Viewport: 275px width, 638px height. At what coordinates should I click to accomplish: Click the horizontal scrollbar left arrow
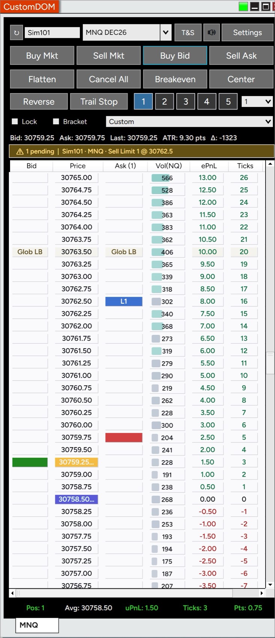coord(12,593)
